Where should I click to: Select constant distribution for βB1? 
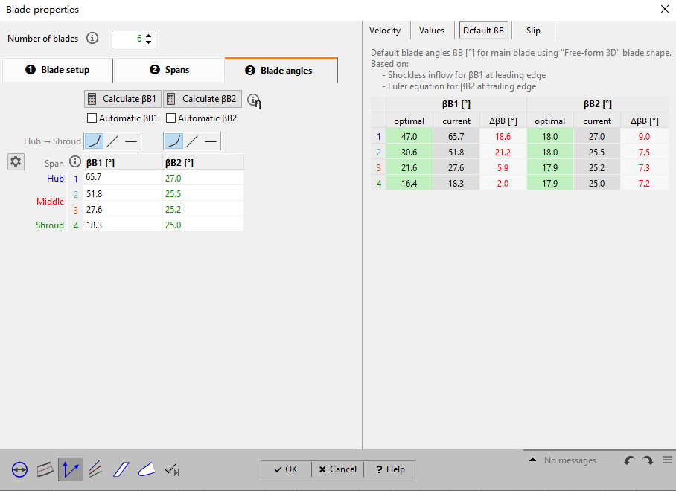click(131, 141)
